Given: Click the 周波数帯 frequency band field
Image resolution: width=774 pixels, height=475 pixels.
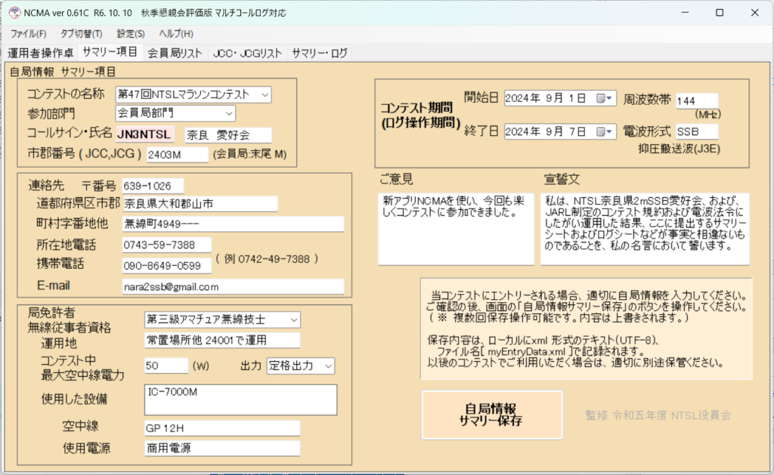Looking at the screenshot, I should [x=696, y=100].
